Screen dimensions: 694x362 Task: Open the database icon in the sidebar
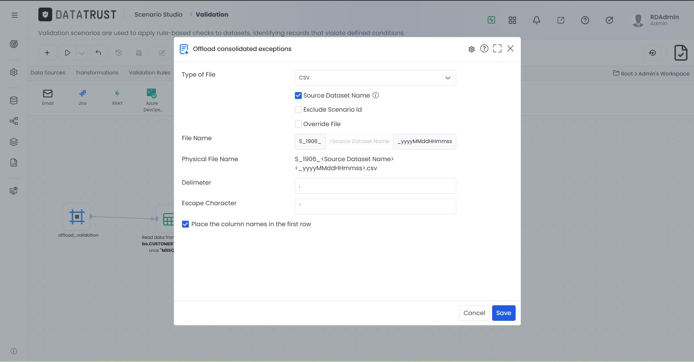(14, 100)
